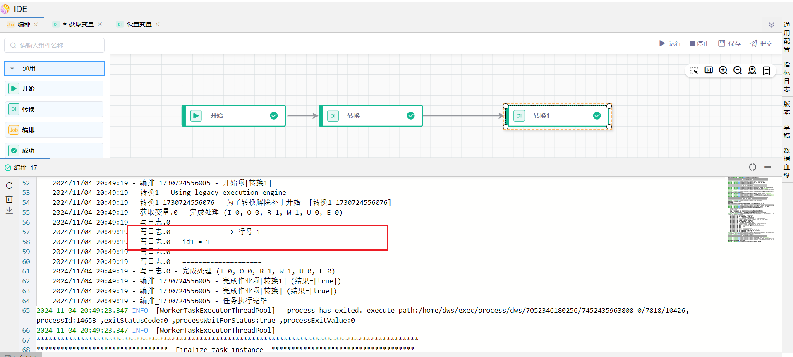The width and height of the screenshot is (793, 357).
Task: Switch to the 设置变量 tab
Action: pos(139,24)
